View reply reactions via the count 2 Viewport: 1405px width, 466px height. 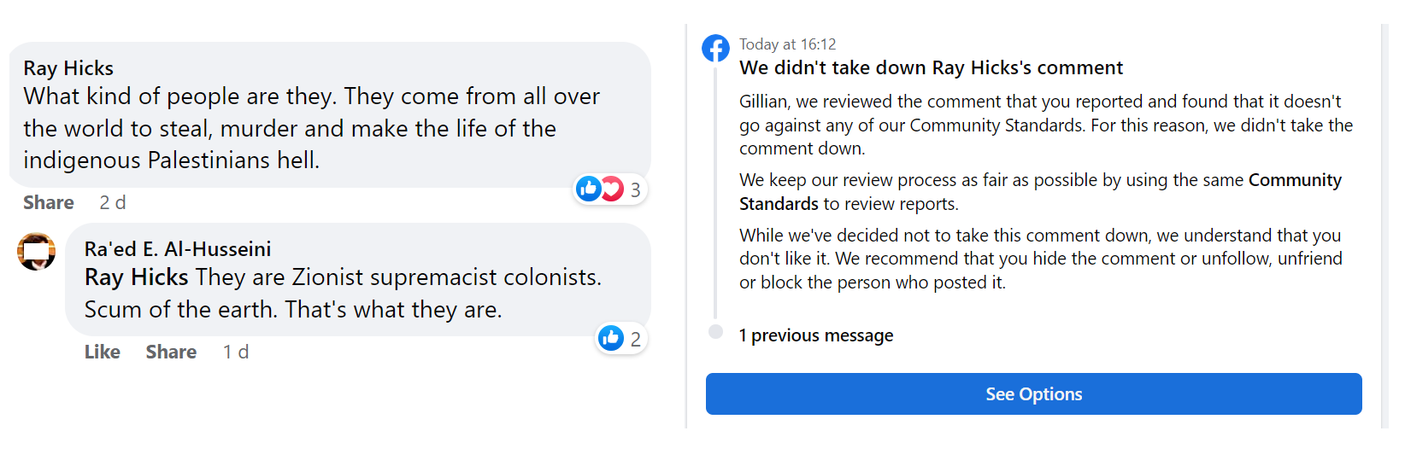635,339
